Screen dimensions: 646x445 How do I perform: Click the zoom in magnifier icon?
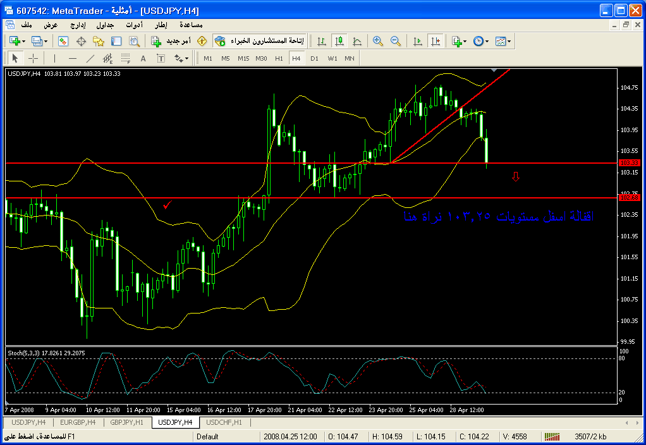[x=378, y=41]
